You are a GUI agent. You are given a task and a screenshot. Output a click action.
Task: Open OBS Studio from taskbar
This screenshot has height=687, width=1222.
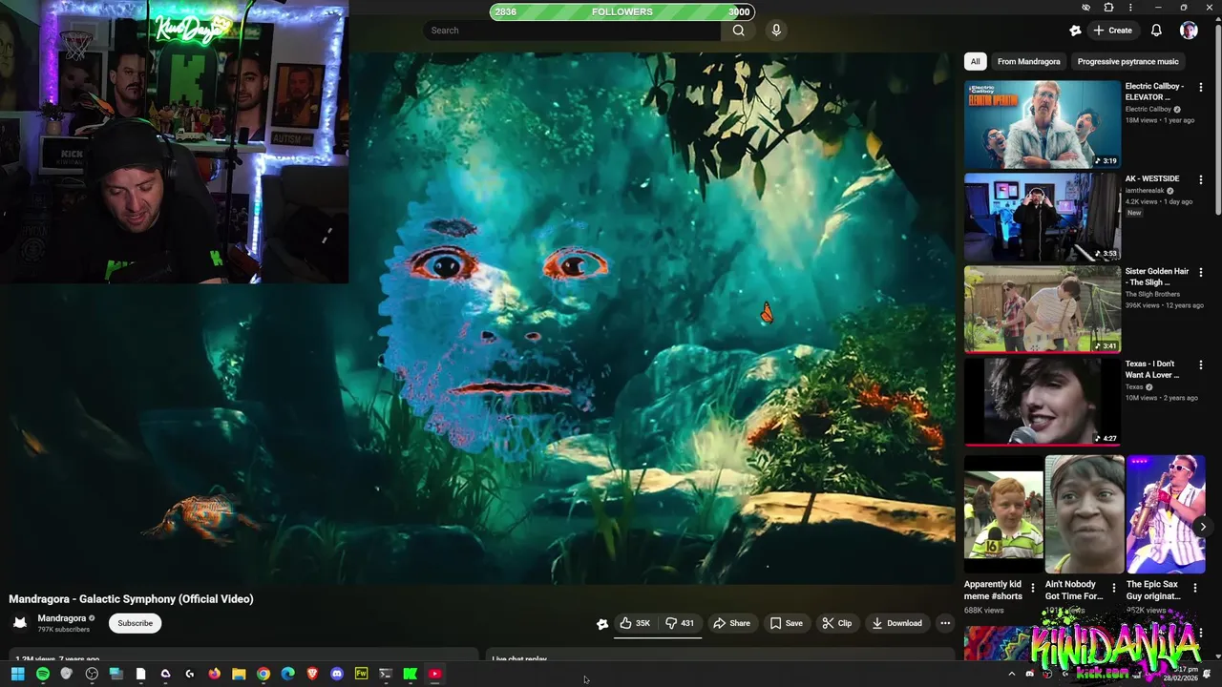[92, 674]
